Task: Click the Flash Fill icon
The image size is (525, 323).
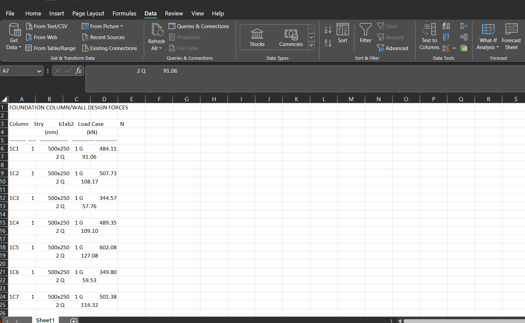Action: [x=446, y=26]
